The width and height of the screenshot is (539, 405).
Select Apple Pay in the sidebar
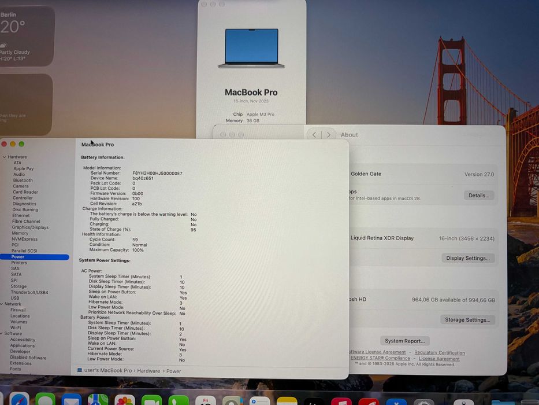tap(23, 169)
